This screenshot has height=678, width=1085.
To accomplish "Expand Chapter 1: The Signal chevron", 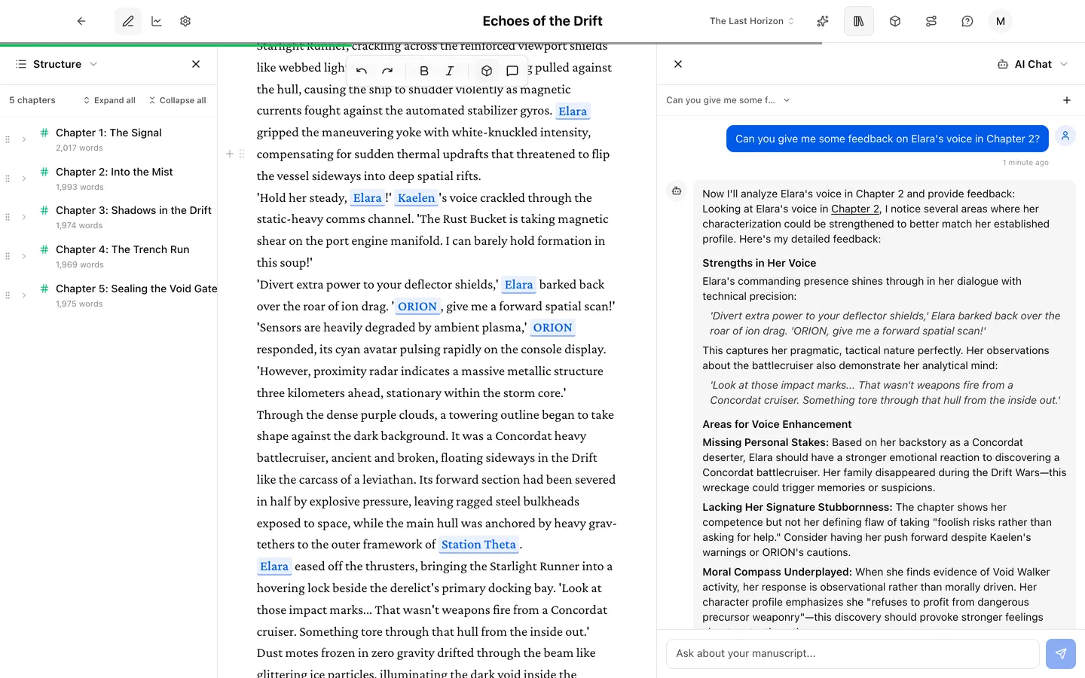I will coord(24,139).
